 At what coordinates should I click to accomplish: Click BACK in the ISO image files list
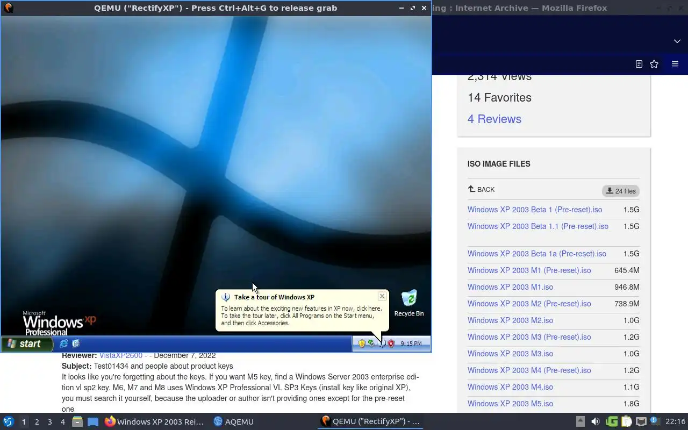tap(481, 189)
